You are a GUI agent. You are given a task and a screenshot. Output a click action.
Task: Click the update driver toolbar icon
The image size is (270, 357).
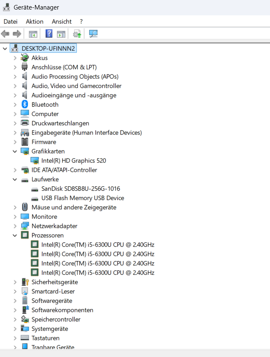point(77,34)
